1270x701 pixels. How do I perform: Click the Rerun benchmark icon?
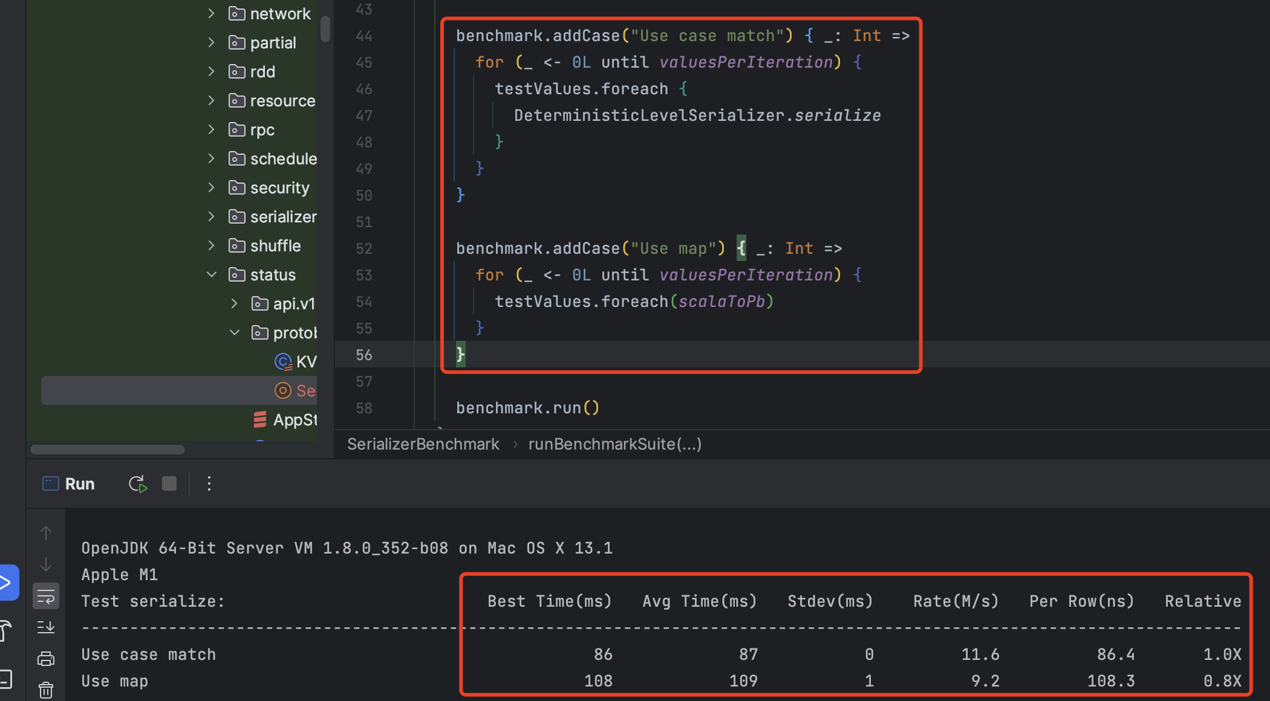coord(138,484)
